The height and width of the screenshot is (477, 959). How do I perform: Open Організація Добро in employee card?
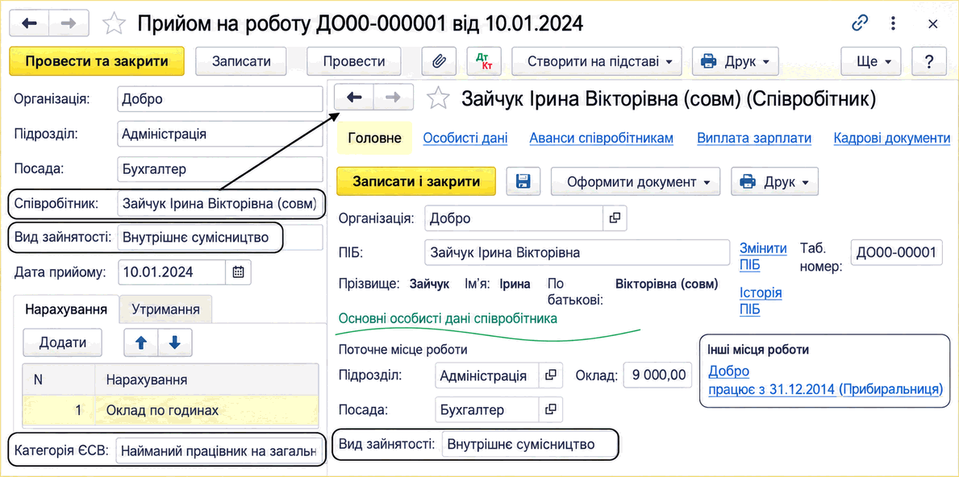(x=615, y=218)
